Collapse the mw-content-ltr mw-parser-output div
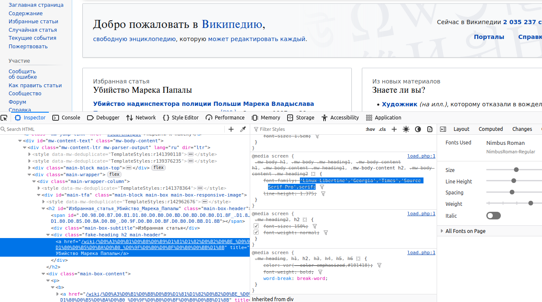 pos(25,147)
